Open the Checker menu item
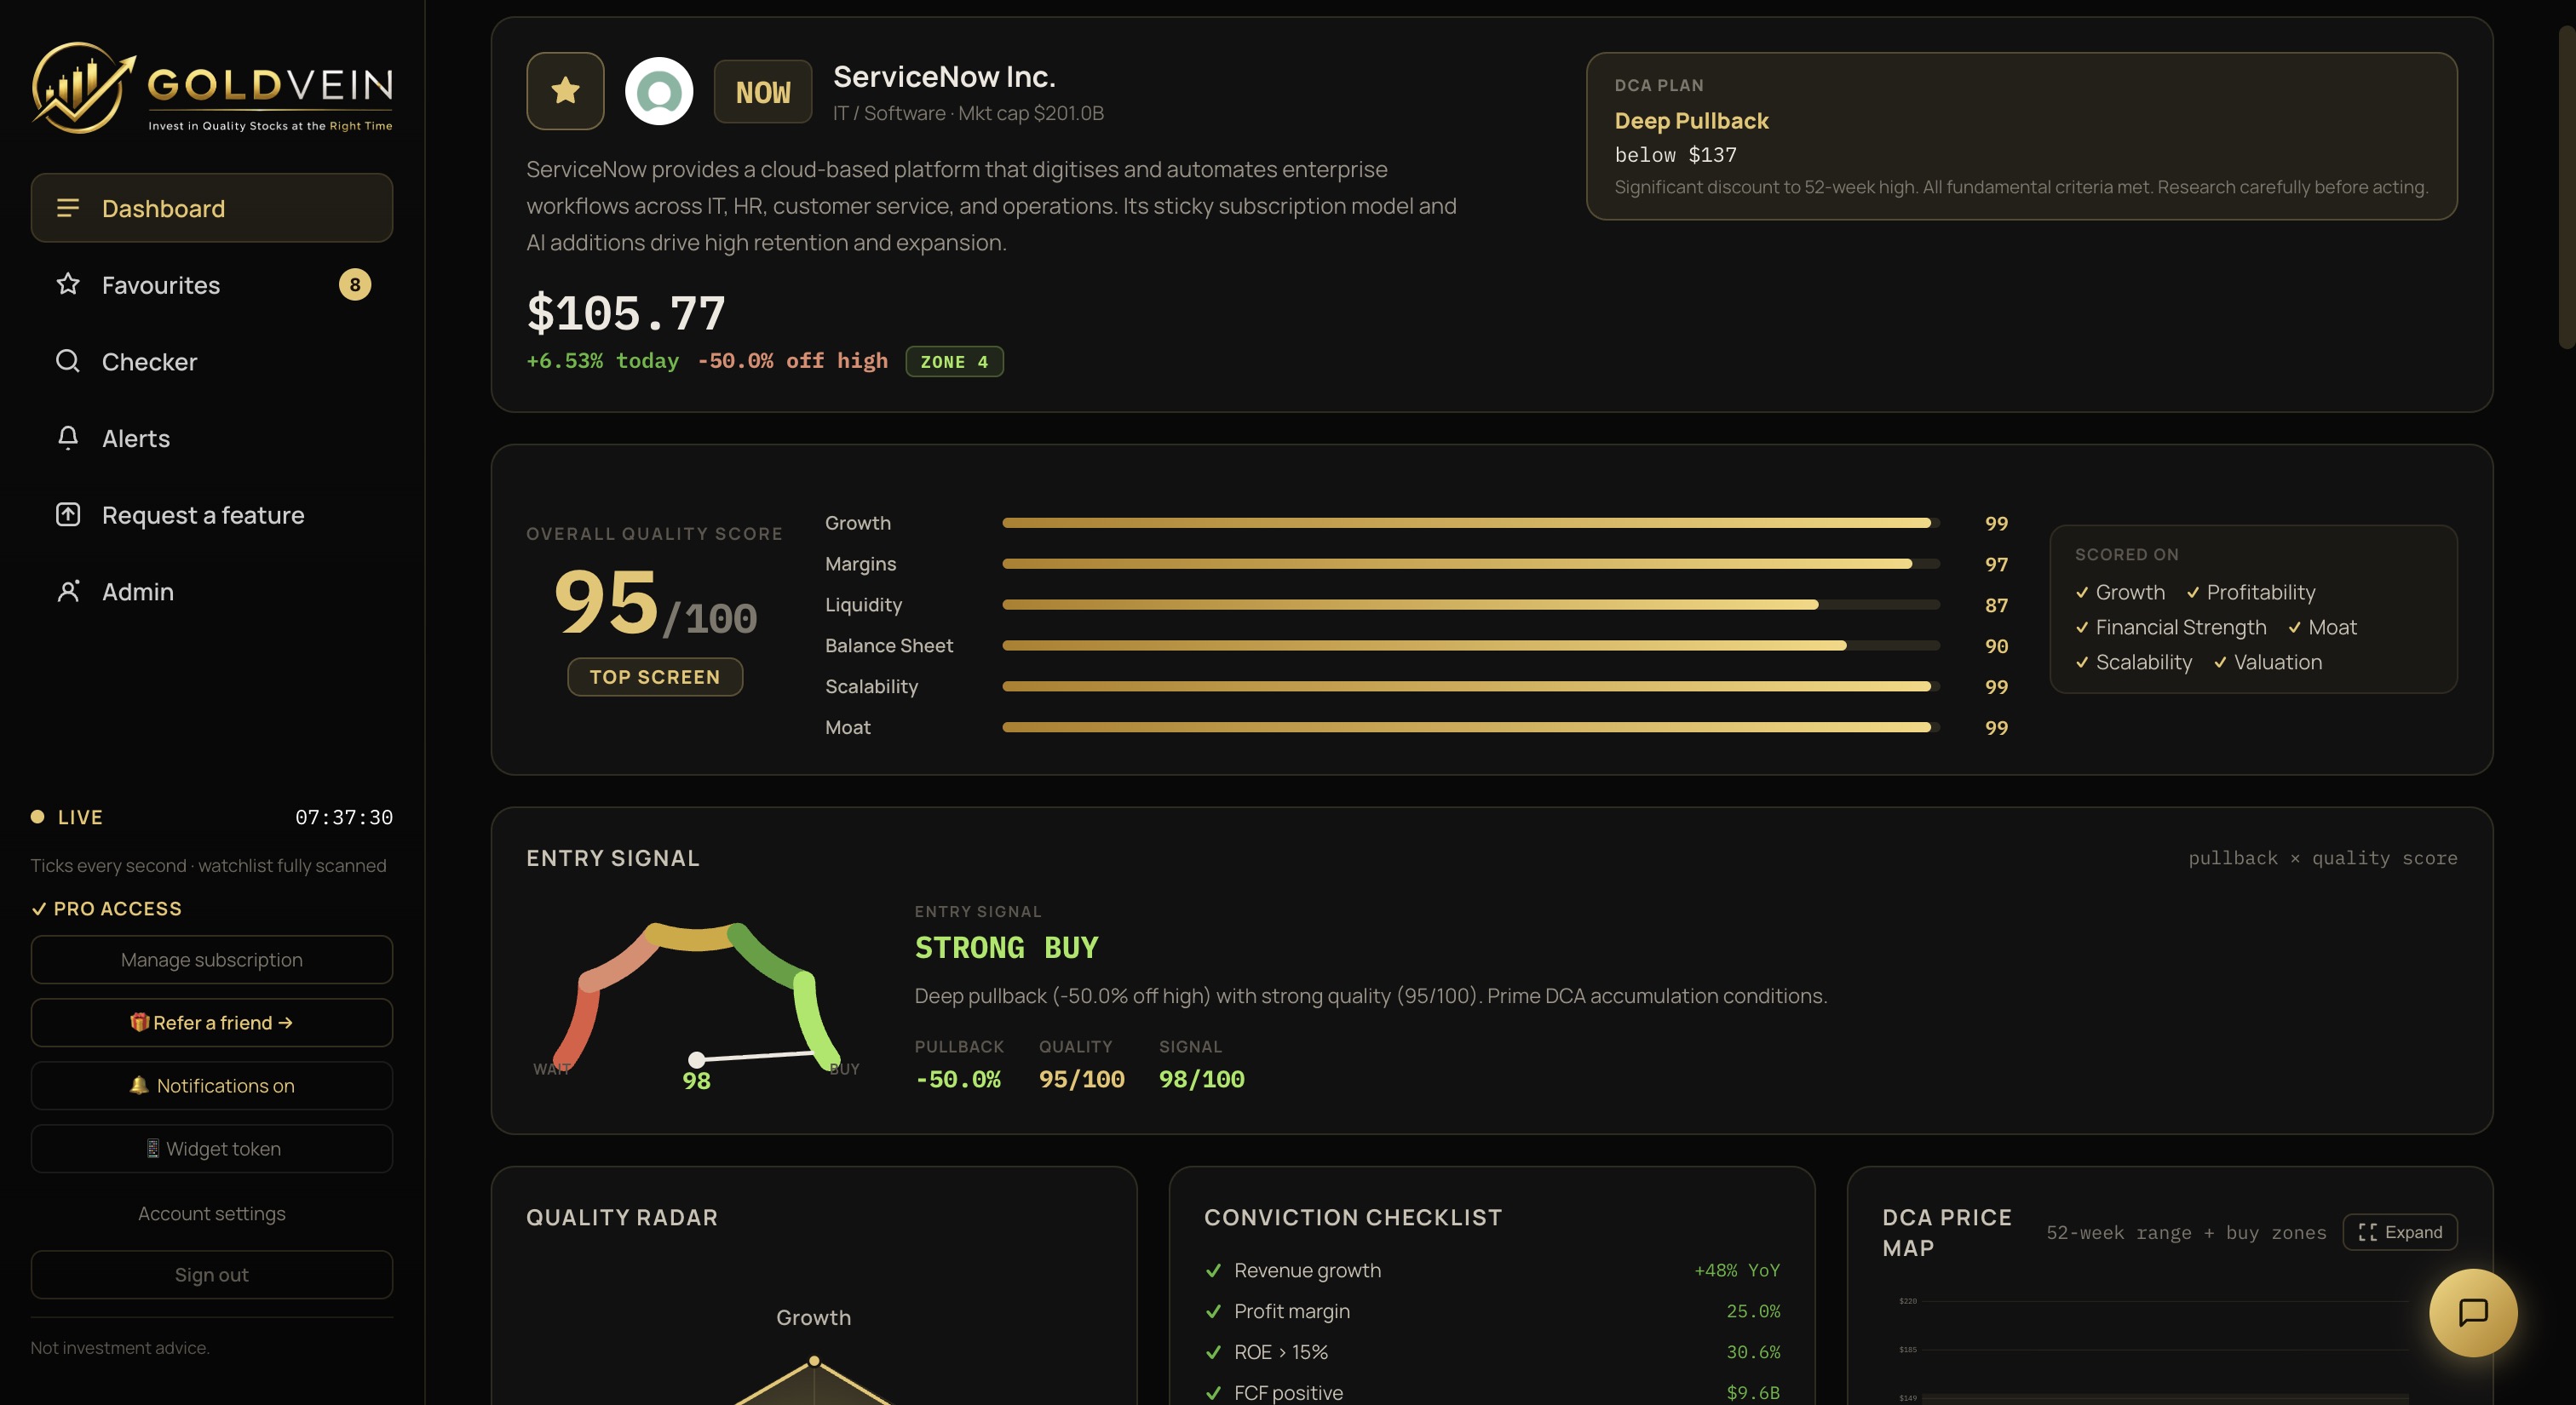 pos(212,362)
